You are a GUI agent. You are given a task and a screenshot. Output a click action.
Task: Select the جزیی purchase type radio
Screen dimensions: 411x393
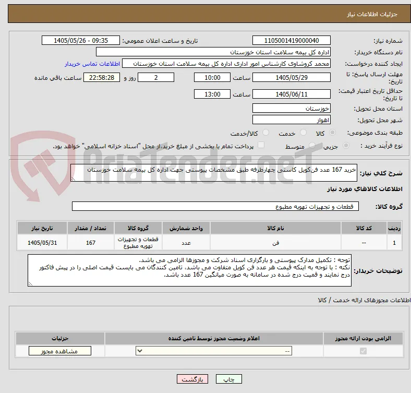click(x=346, y=145)
